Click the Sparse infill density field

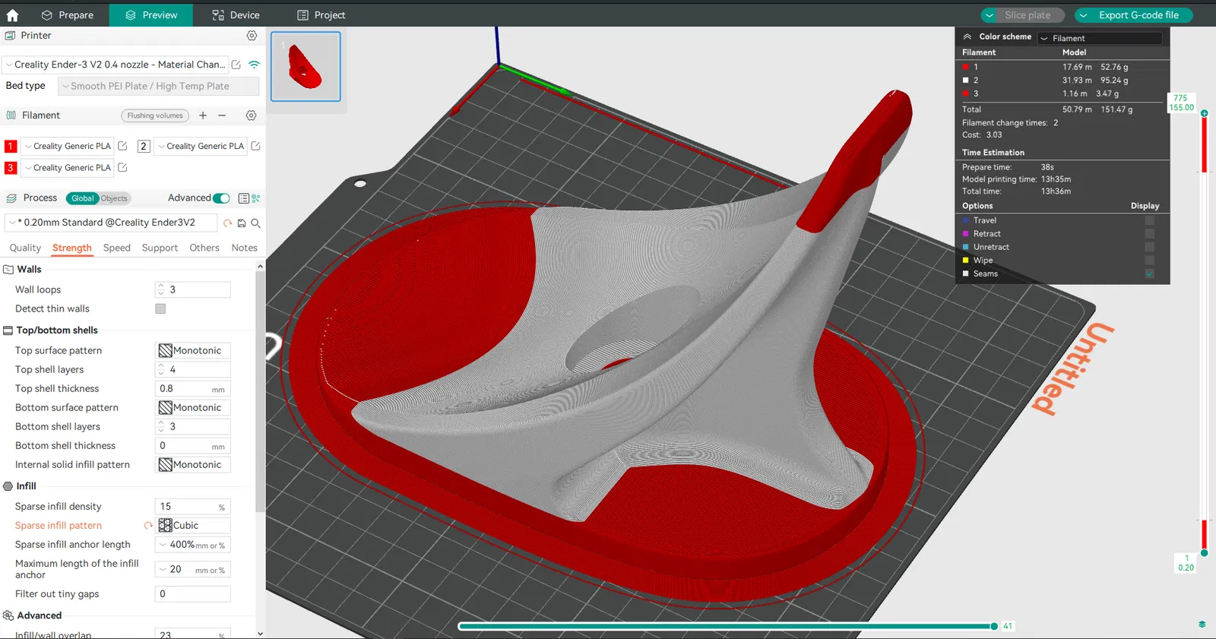tap(193, 507)
